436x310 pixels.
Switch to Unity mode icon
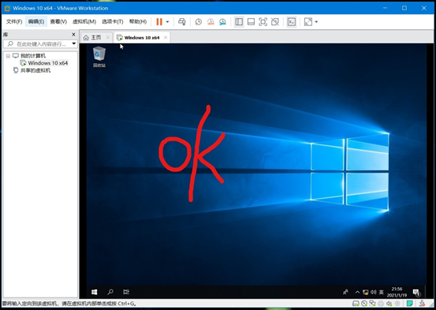[275, 22]
